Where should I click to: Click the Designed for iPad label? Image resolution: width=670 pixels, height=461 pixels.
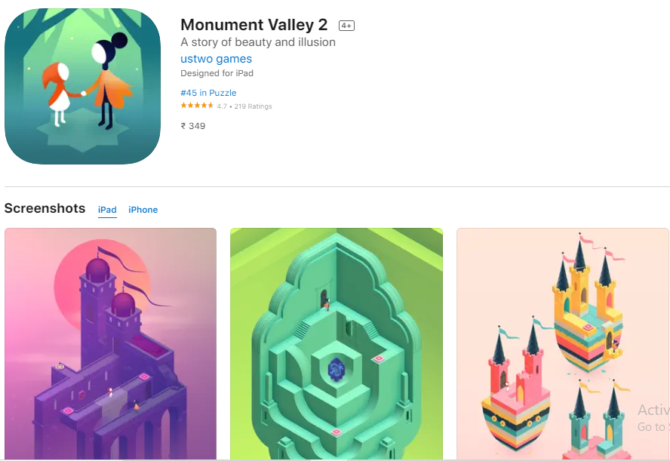pos(217,73)
